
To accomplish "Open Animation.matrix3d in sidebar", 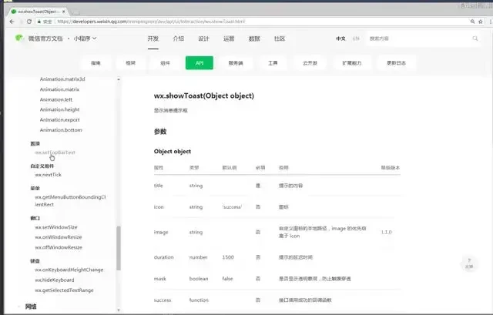I will [62, 79].
